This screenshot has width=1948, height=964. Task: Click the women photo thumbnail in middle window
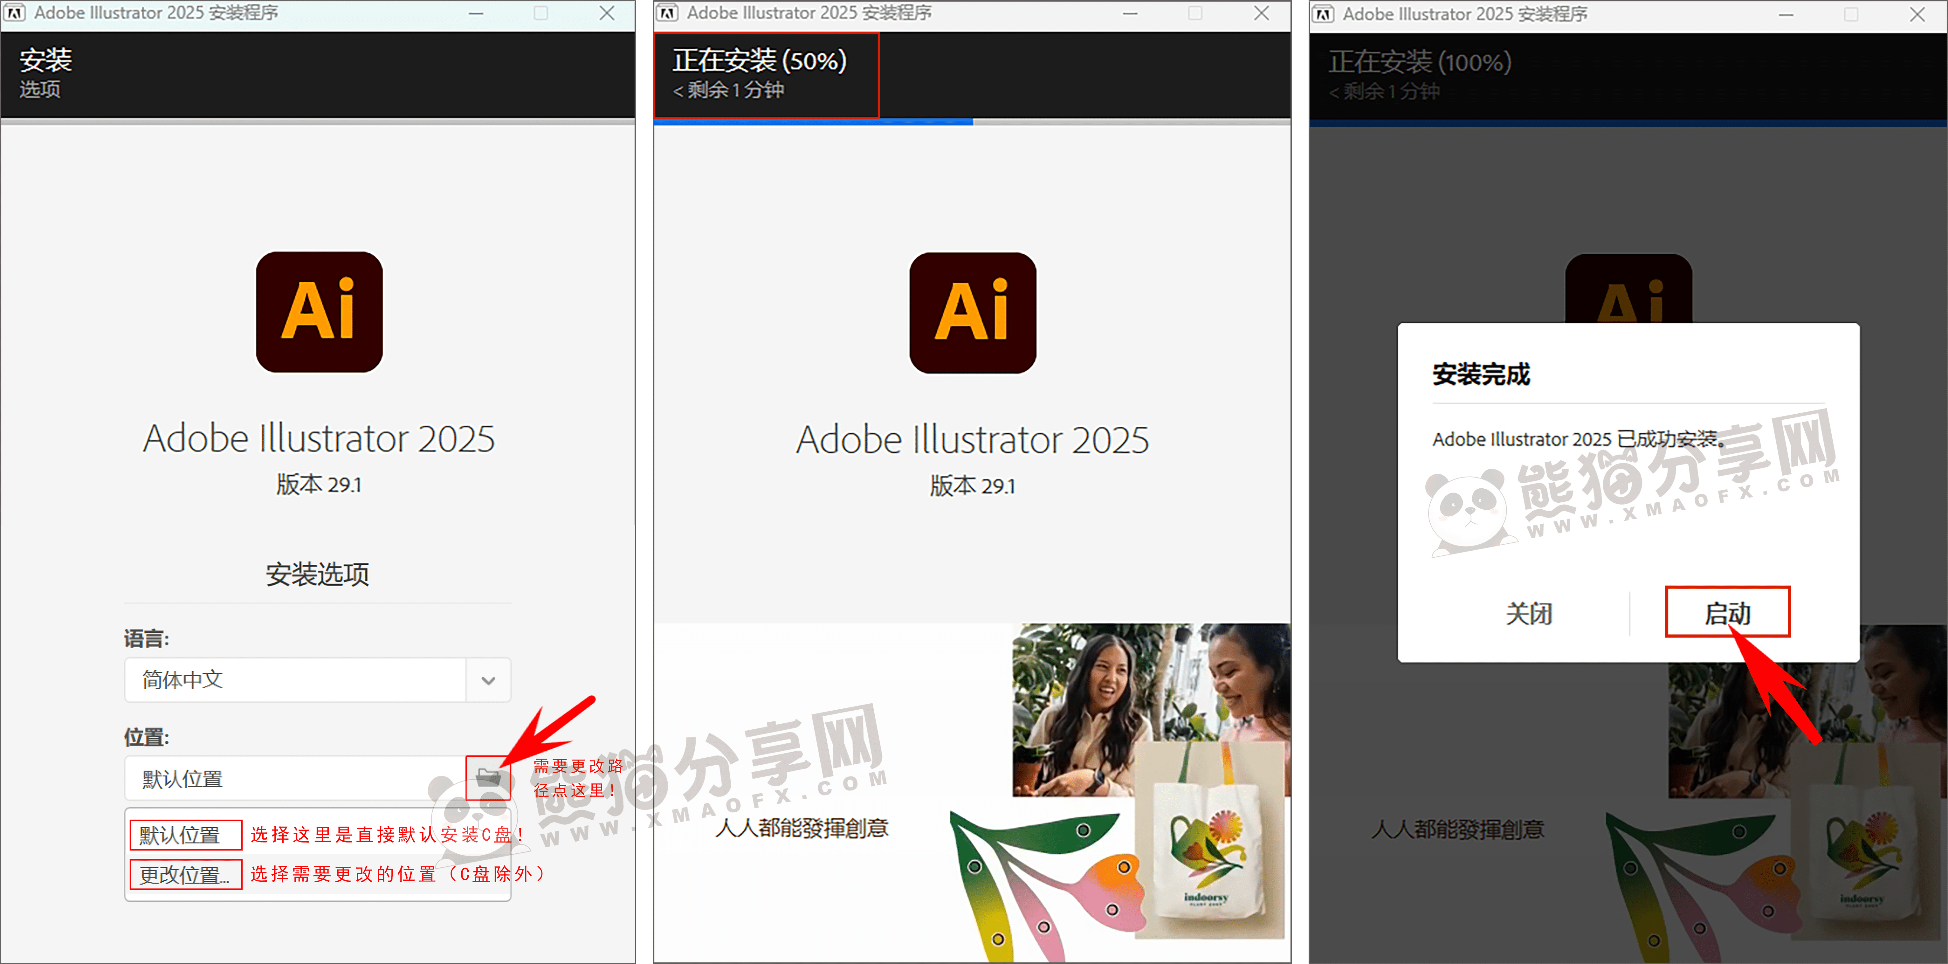point(1151,709)
